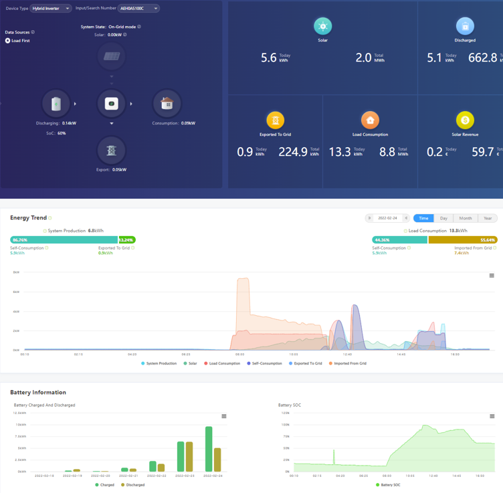Go to next date arrow

[x=406, y=218]
